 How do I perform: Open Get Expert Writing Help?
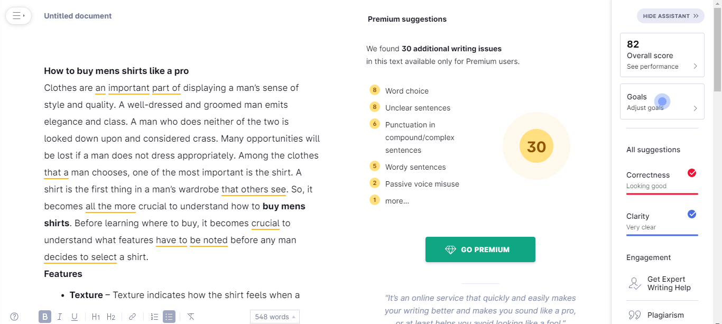pos(662,283)
